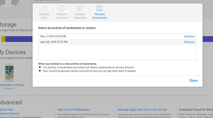Select Restore Bookmarks tab label
Image resolution: width=213 pixels, height=118 pixels.
click(x=100, y=16)
